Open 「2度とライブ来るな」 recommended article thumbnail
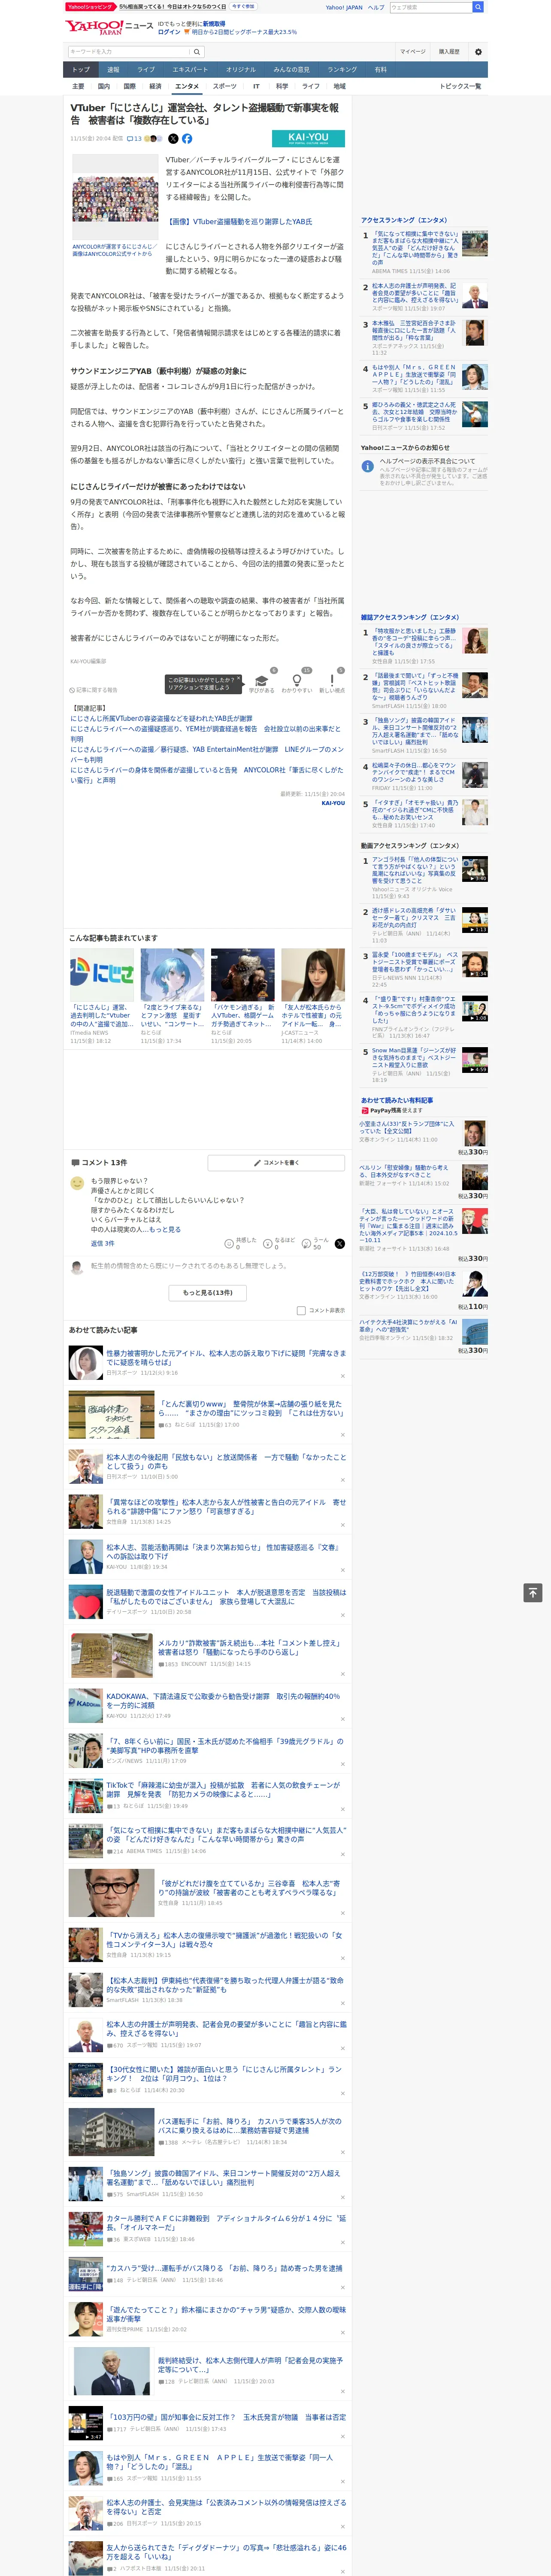The width and height of the screenshot is (551, 2576). point(172,975)
